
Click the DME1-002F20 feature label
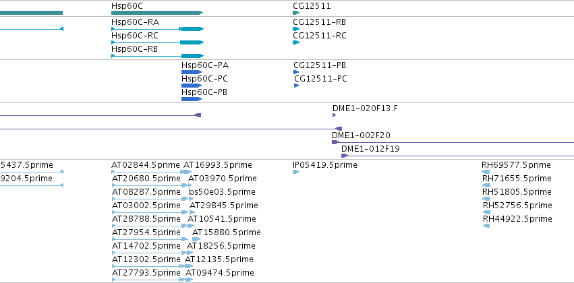pos(361,135)
